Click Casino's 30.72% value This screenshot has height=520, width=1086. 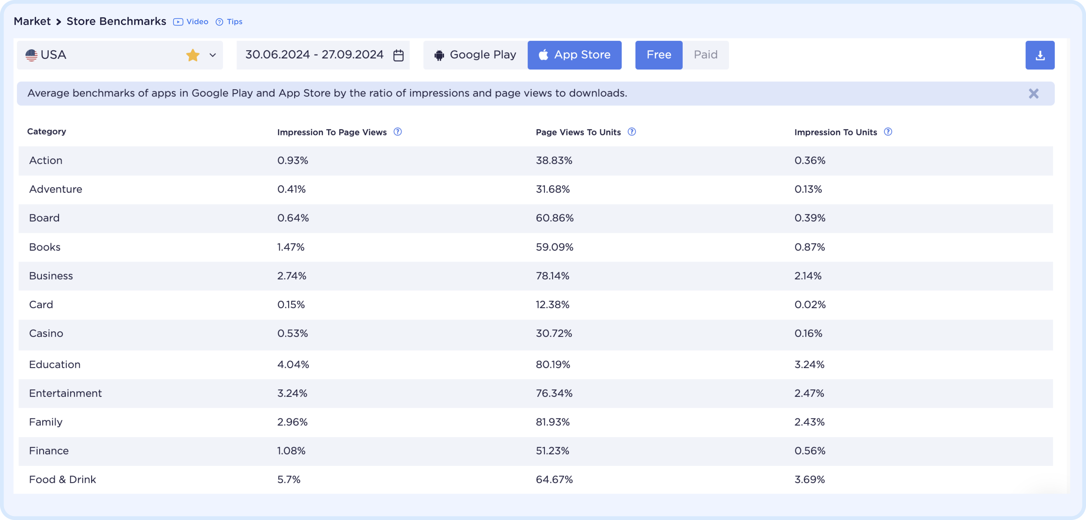(x=554, y=333)
